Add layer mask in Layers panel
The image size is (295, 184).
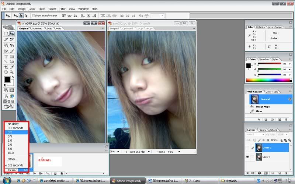click(266, 173)
